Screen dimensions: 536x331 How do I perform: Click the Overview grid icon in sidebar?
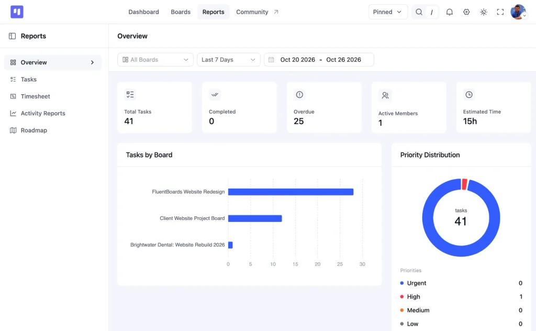pyautogui.click(x=13, y=62)
